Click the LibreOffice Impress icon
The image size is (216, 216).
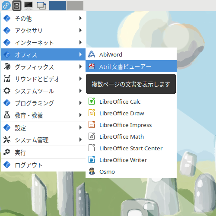click(92, 124)
